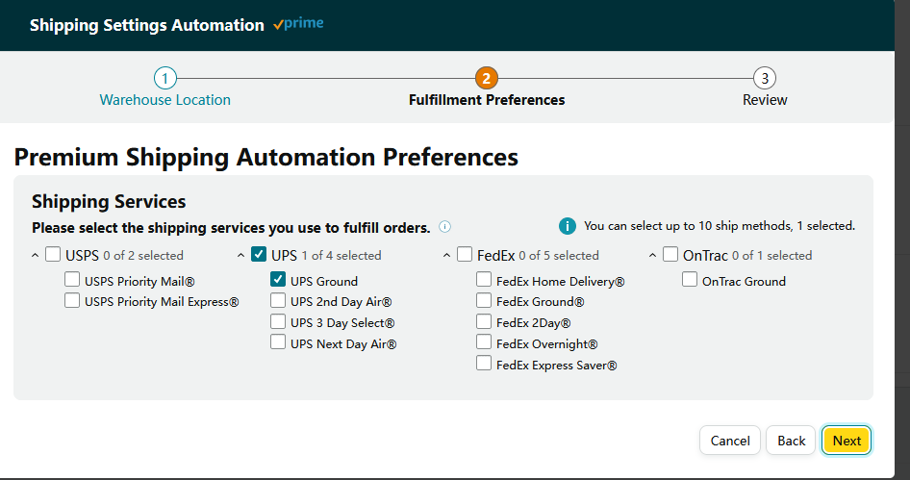Collapse the UPS services list
This screenshot has width=910, height=480.
click(x=240, y=255)
